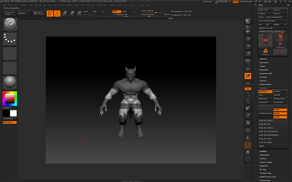
Task: Expand the Geometry section
Action: 264,63
